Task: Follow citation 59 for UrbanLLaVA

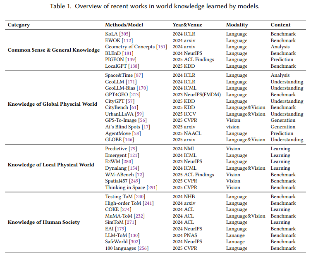Action: click(139, 114)
